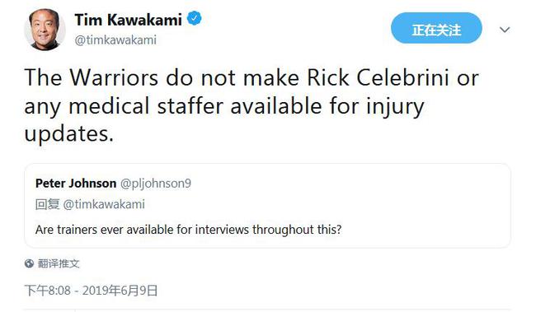Click the @pljohnson9 handle
The width and height of the screenshot is (536, 312).
[156, 184]
